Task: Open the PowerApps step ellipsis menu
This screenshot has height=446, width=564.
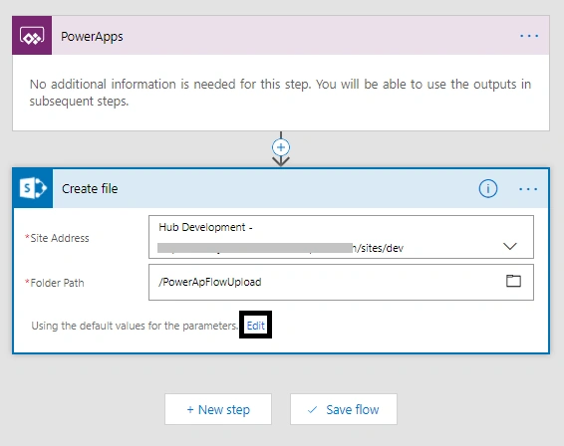Action: click(x=529, y=36)
